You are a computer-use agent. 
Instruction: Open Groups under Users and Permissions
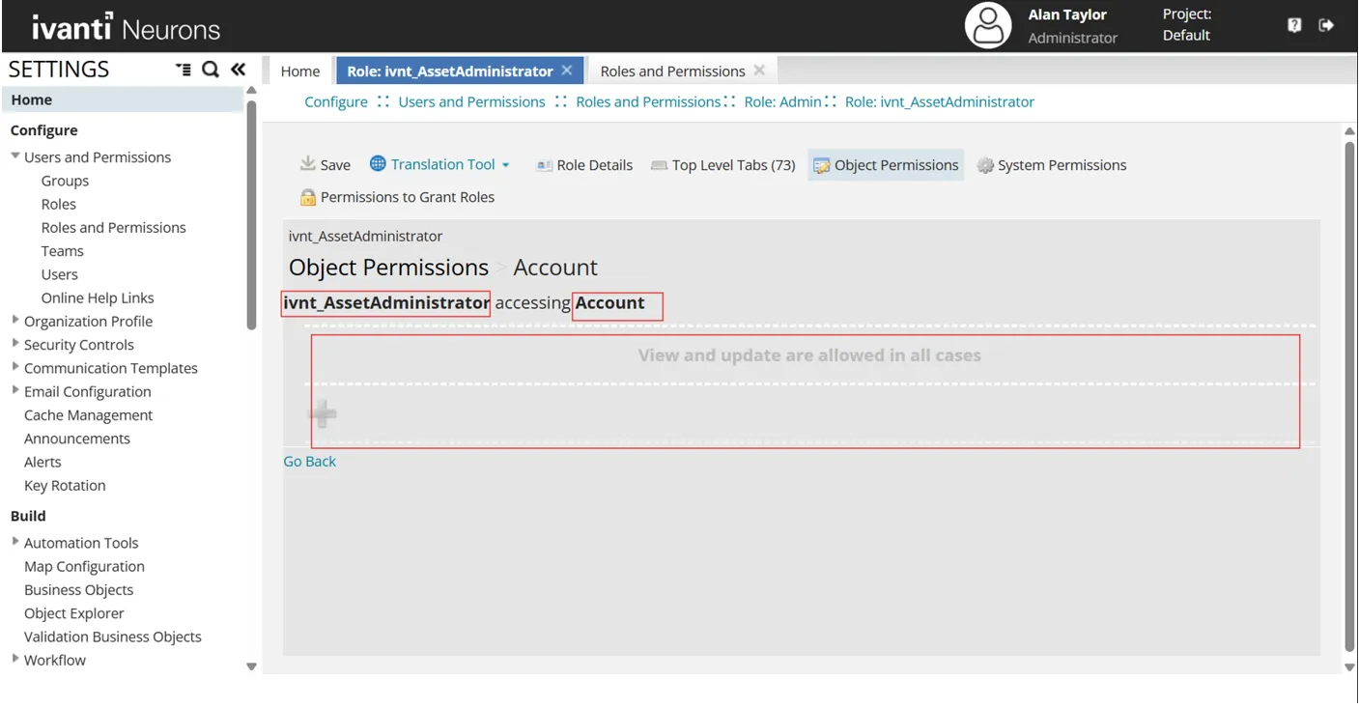point(65,181)
